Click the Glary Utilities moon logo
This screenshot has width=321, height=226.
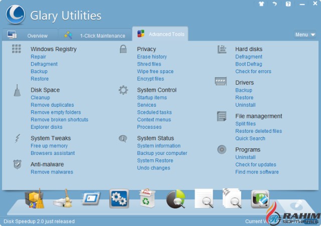pos(16,15)
